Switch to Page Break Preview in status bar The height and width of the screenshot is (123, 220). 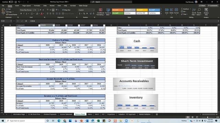coord(197,117)
